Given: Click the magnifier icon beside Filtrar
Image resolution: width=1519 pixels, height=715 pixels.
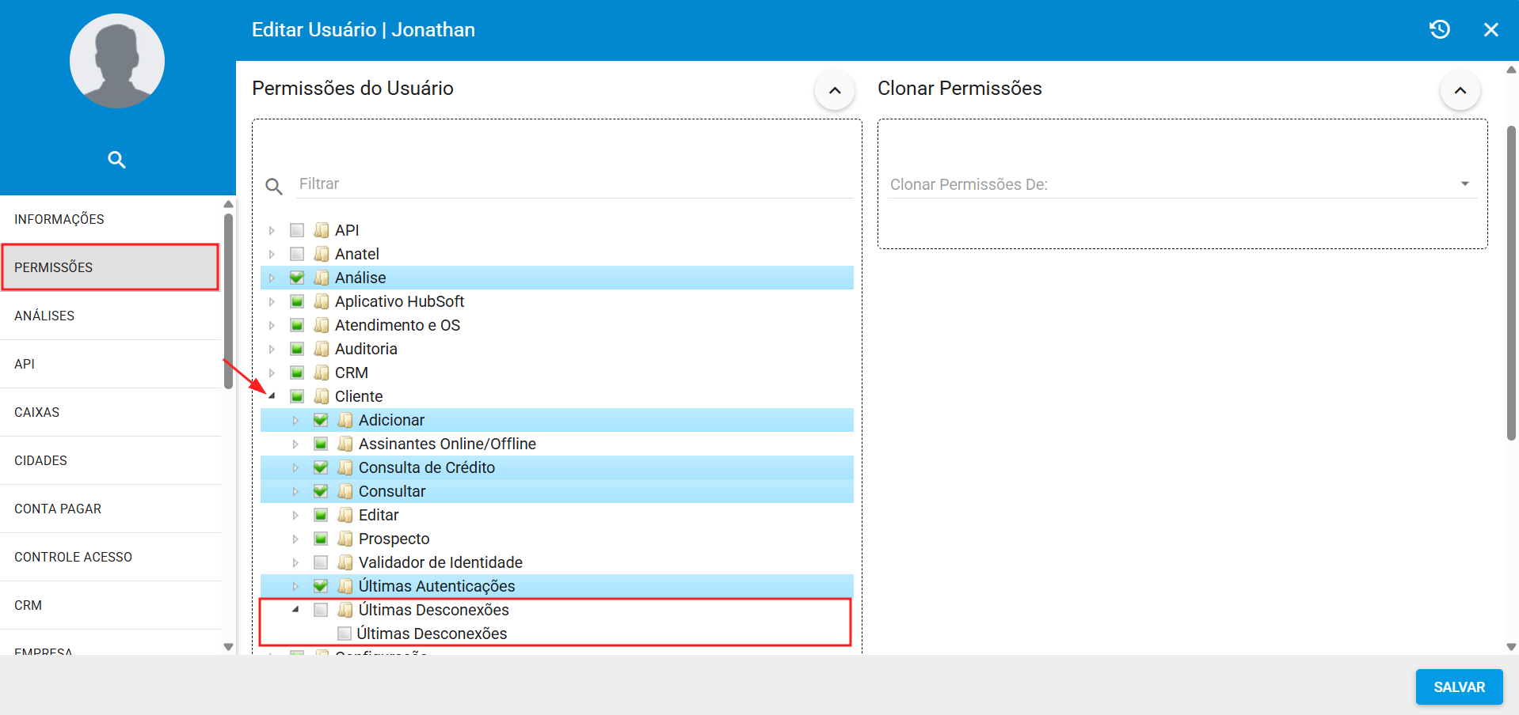Looking at the screenshot, I should coord(274,186).
